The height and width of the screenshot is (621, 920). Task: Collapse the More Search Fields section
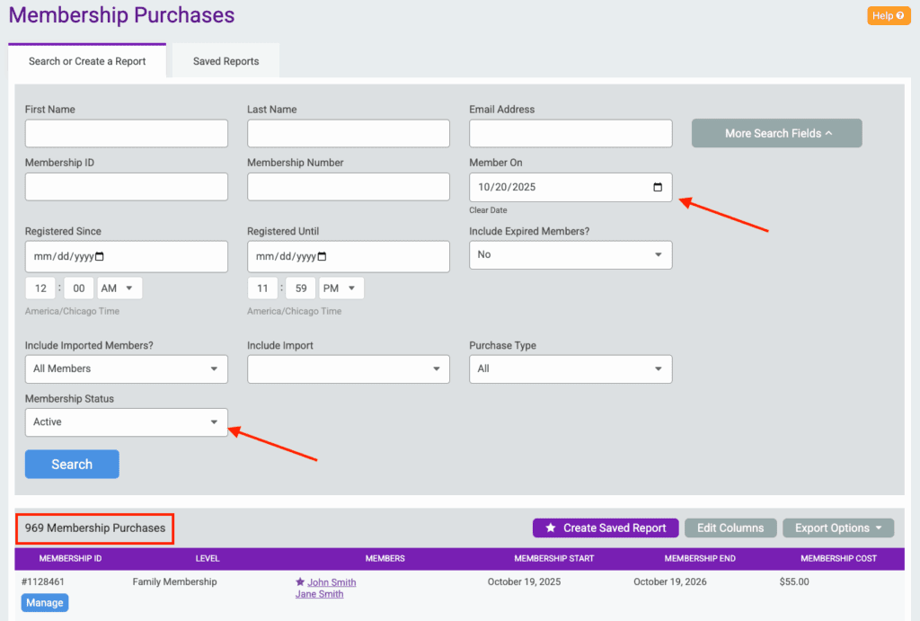(x=776, y=133)
